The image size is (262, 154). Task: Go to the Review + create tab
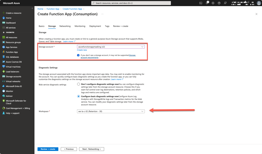click(121, 26)
